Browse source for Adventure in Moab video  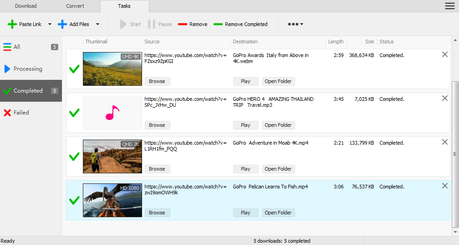pyautogui.click(x=157, y=169)
